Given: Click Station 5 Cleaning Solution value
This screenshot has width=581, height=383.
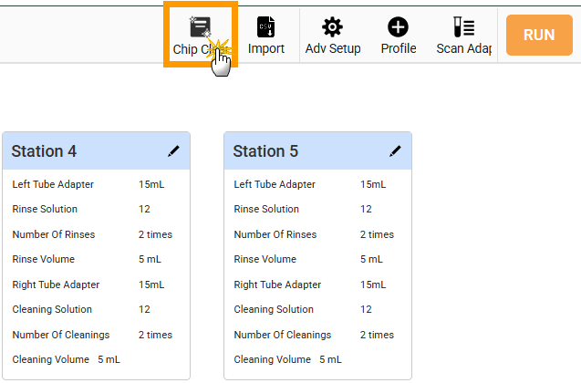Looking at the screenshot, I should tap(366, 309).
